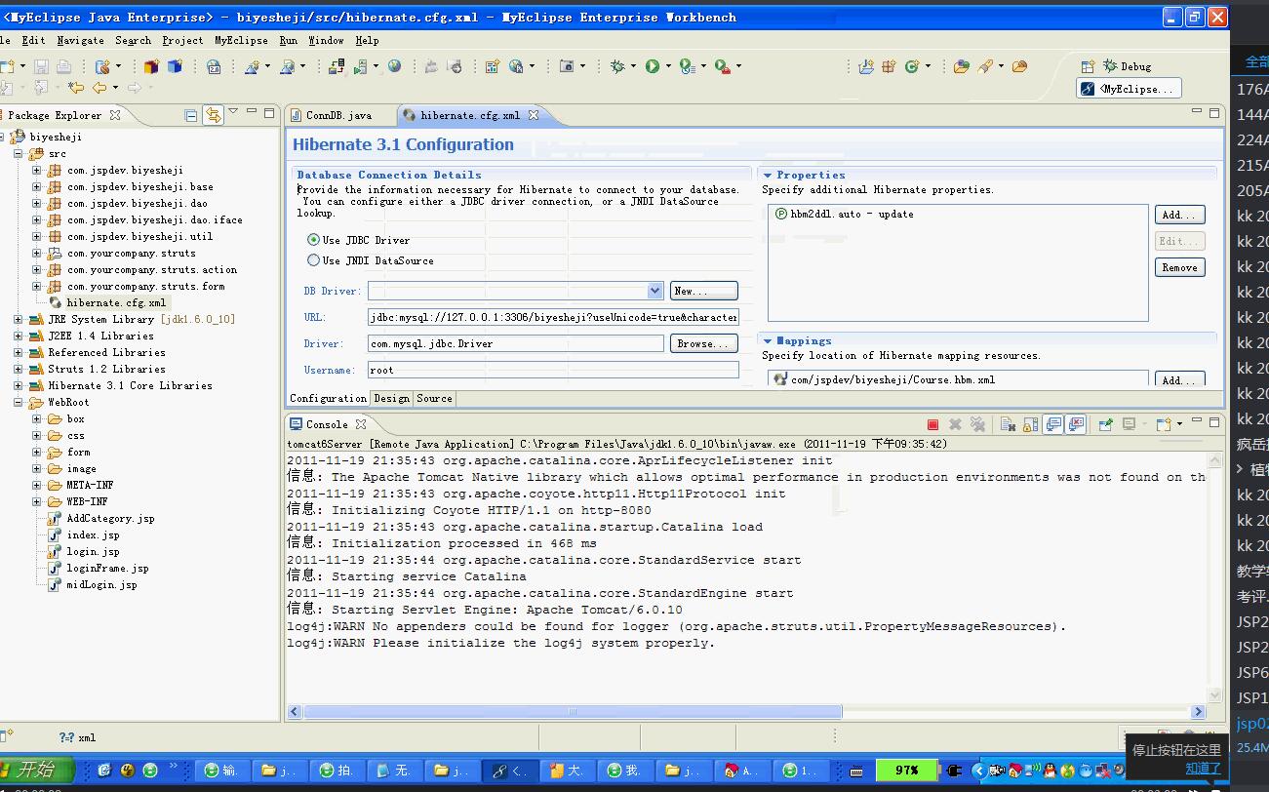1269x792 pixels.
Task: Collapse the Properties section
Action: pyautogui.click(x=767, y=176)
